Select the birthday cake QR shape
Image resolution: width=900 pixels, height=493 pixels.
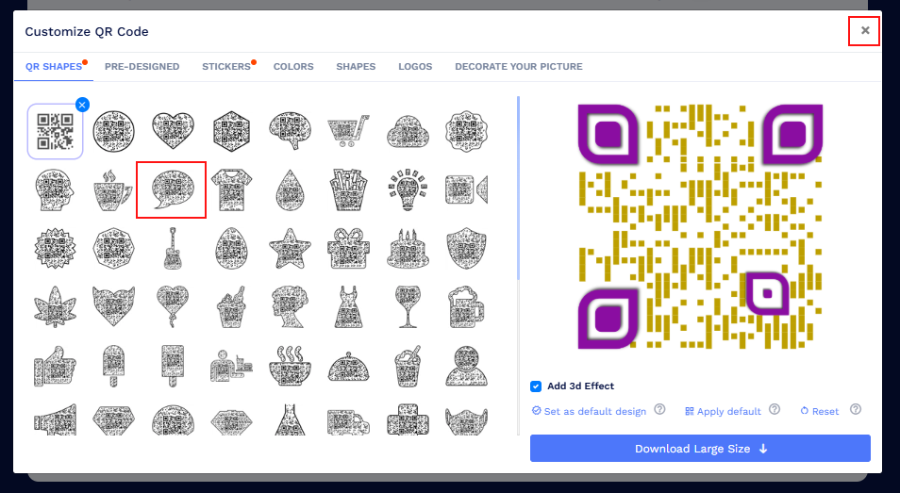click(408, 248)
